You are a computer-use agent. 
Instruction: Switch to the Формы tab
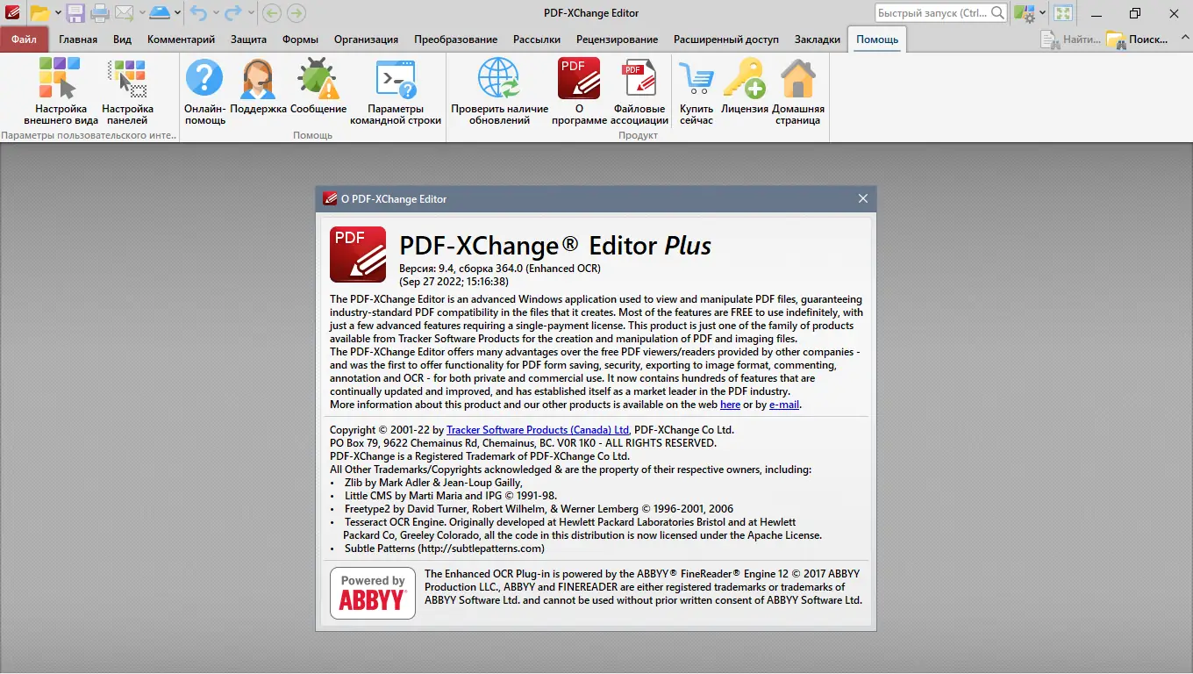coord(300,39)
